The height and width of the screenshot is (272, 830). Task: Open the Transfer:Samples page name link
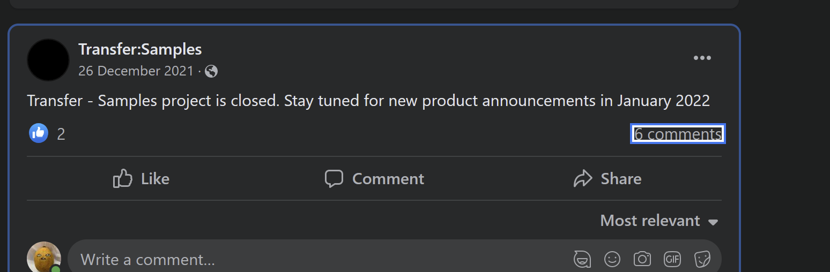click(x=140, y=49)
